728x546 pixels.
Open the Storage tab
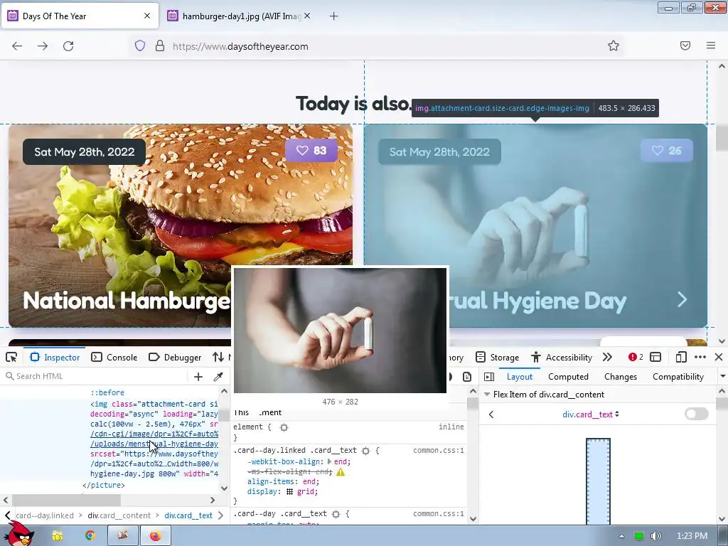click(x=498, y=357)
